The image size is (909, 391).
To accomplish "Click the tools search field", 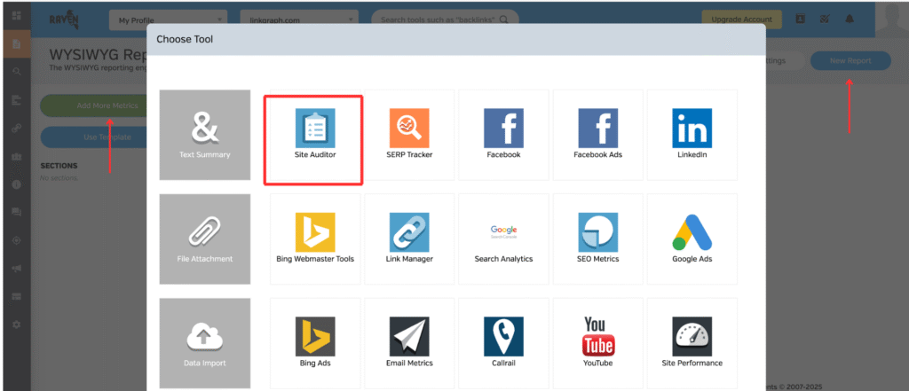I will tap(445, 20).
